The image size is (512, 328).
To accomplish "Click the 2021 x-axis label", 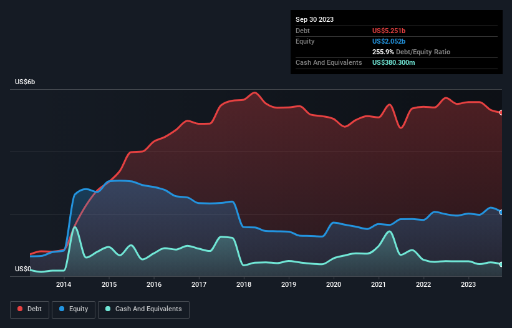I will 379,284.
